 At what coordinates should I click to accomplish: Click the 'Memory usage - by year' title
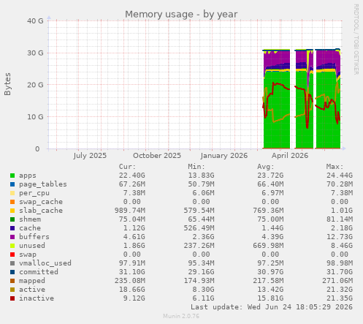pos(181,14)
